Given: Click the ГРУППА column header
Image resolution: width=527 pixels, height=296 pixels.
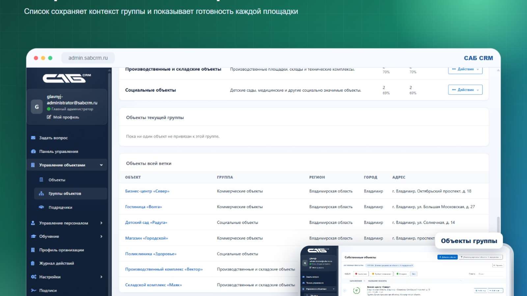Looking at the screenshot, I should [225, 177].
